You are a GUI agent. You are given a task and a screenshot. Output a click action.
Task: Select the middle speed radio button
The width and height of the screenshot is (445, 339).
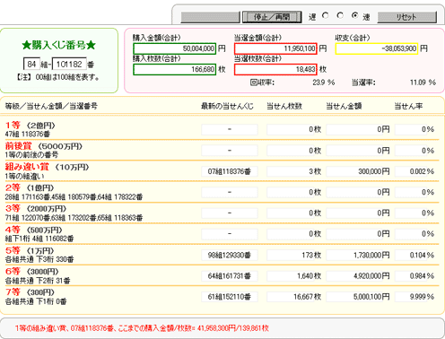(340, 15)
